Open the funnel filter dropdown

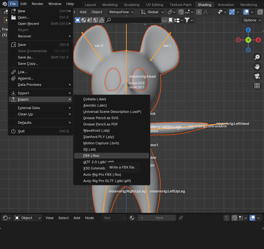pos(189,20)
